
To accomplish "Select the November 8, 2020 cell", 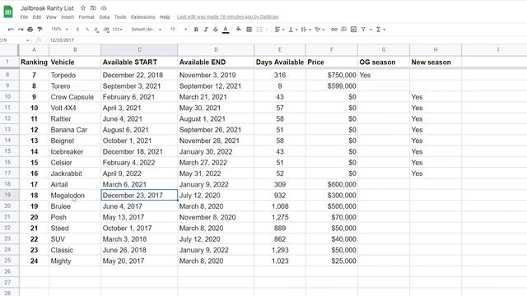I will [216, 217].
